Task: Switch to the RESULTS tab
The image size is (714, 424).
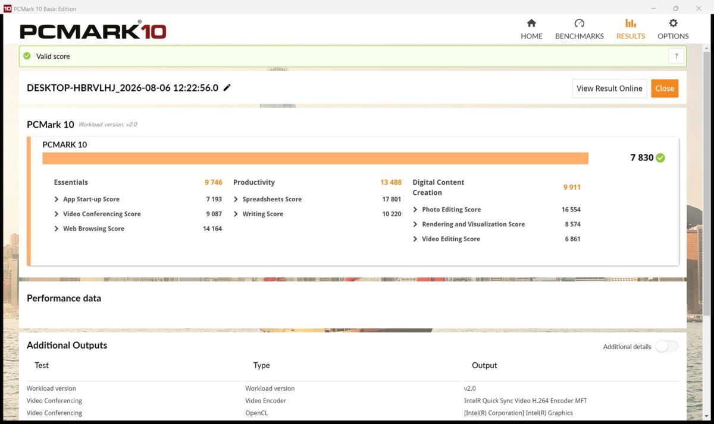Action: pos(630,29)
